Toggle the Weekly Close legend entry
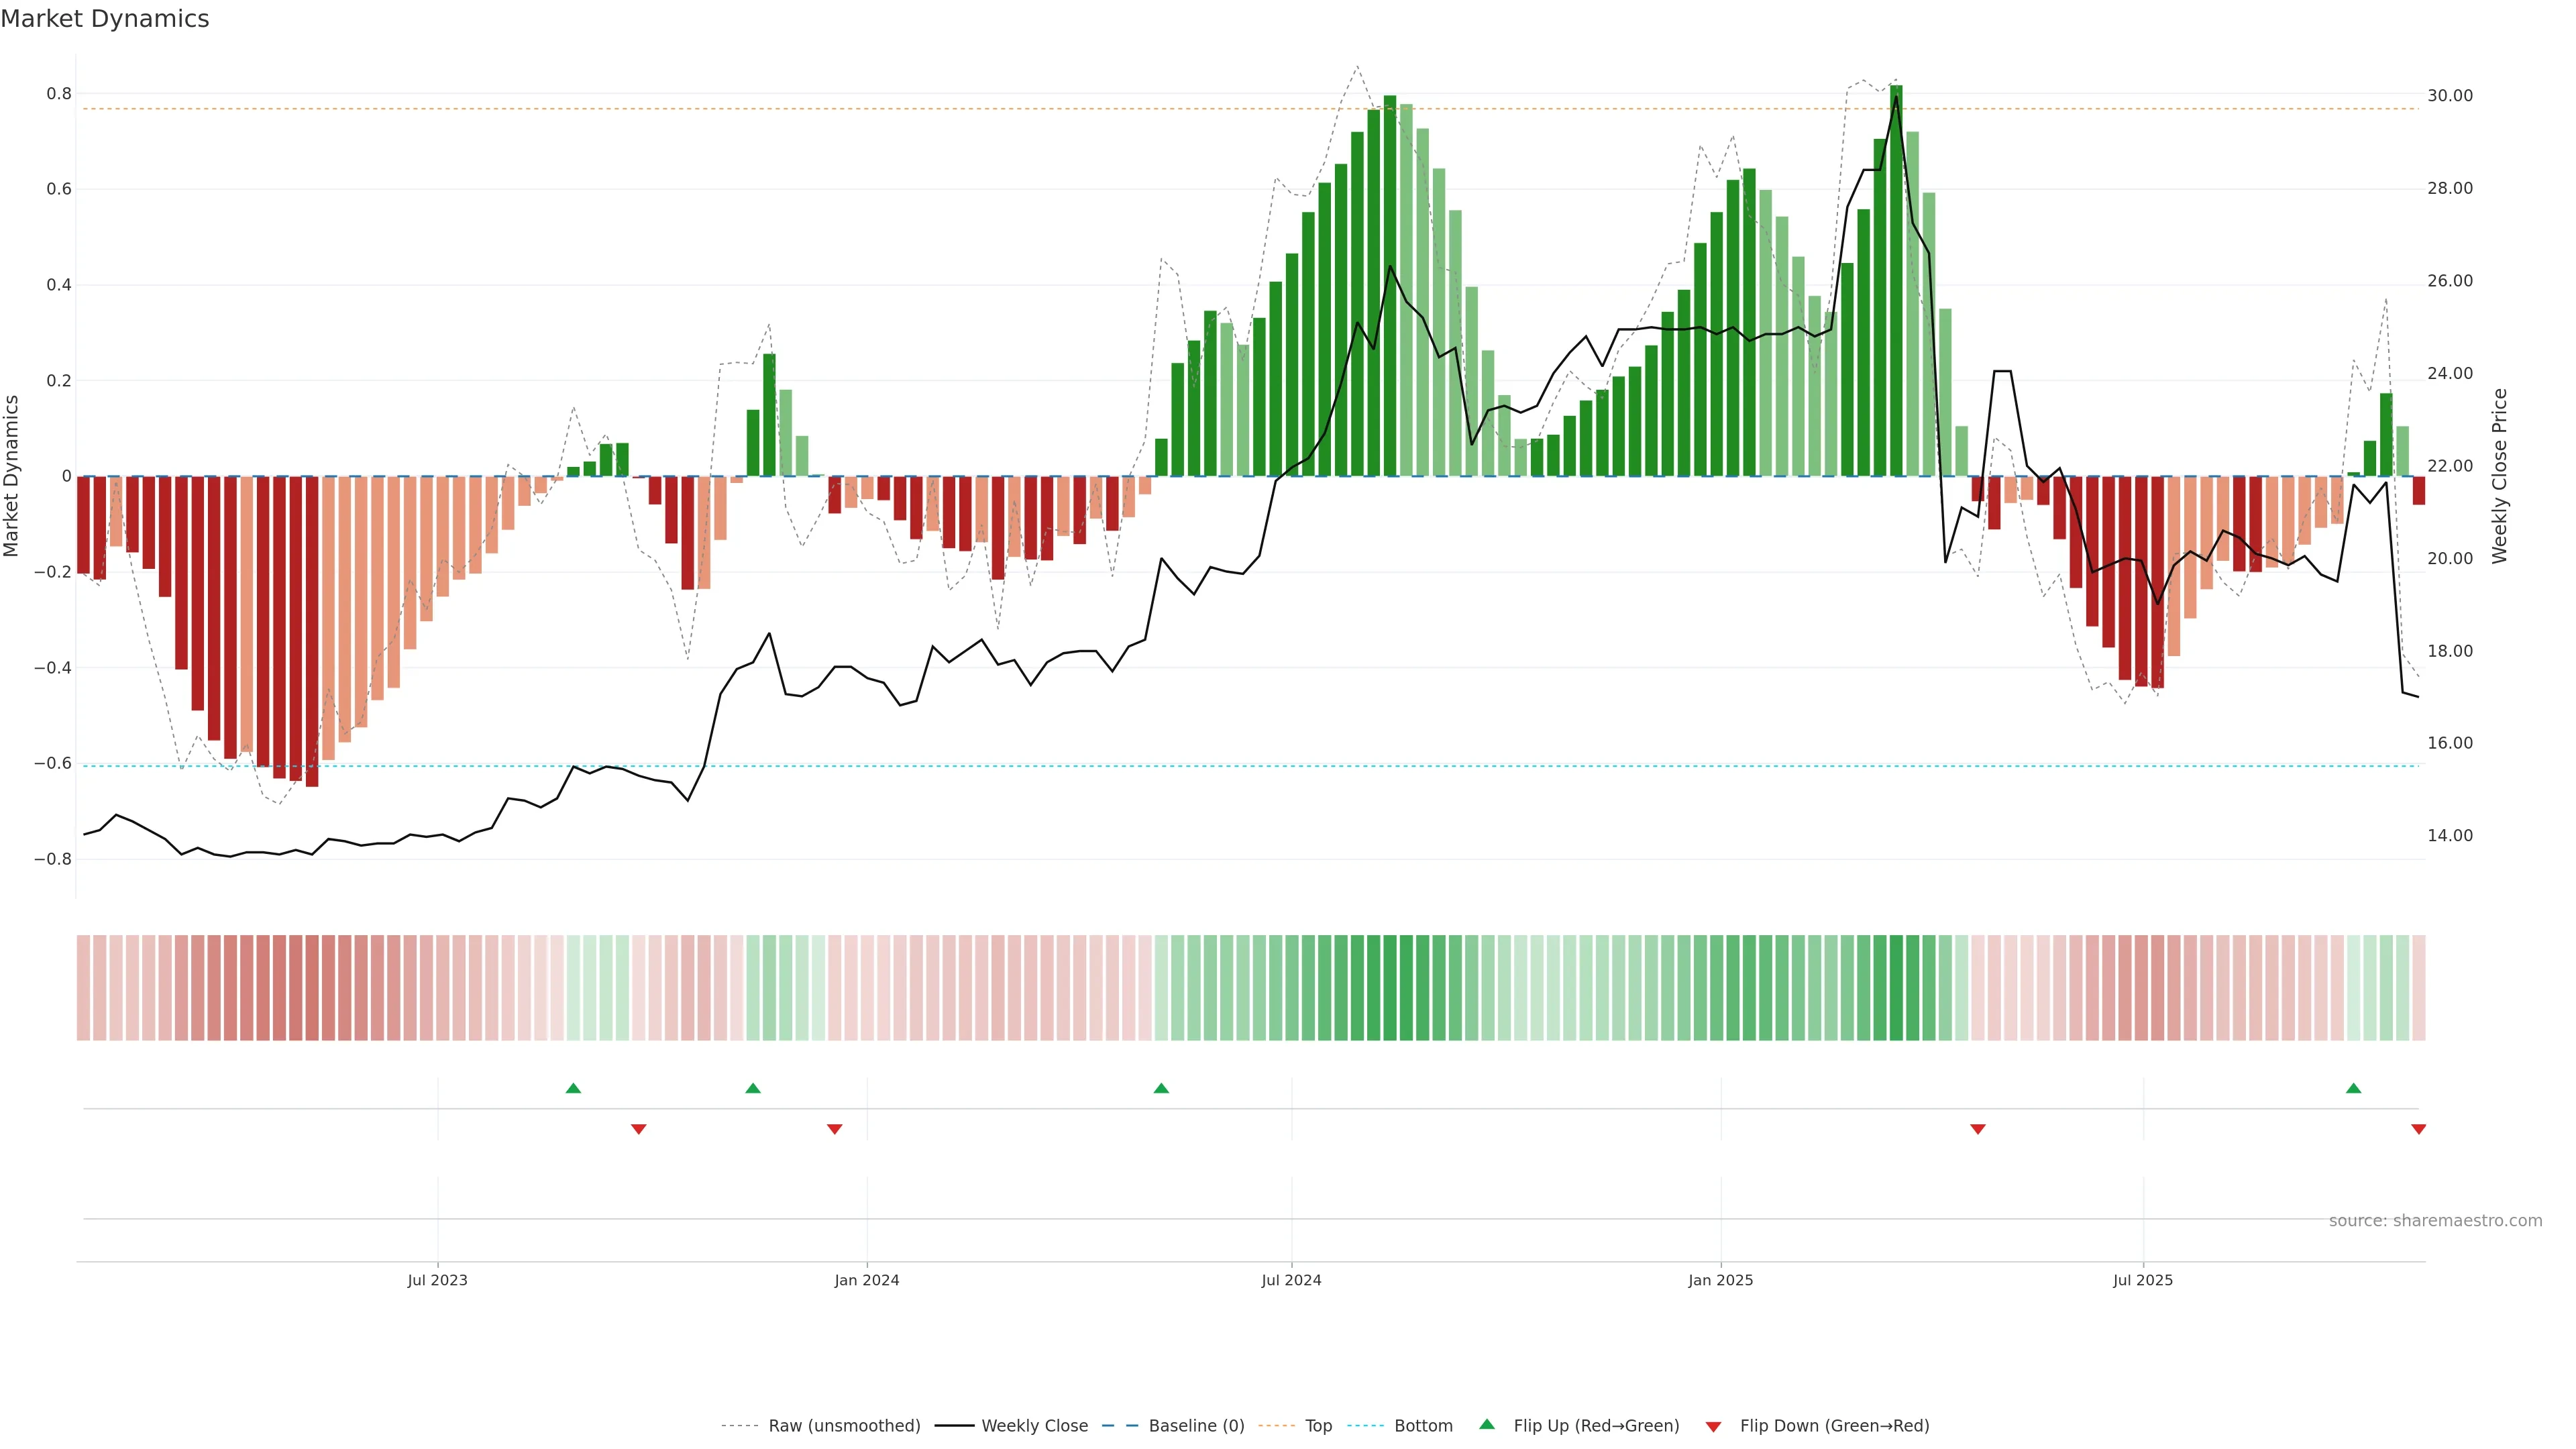The image size is (2576, 1449). click(x=1034, y=1426)
